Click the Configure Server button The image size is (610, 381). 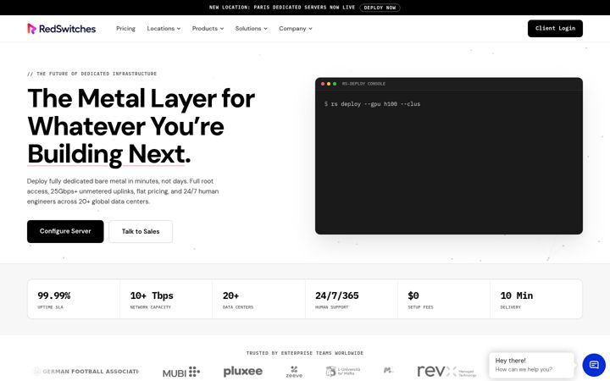pos(65,231)
